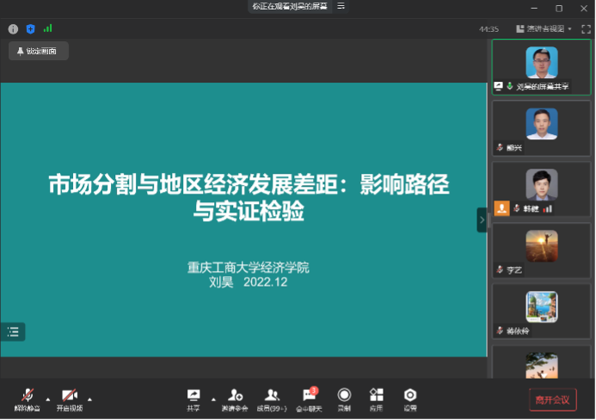
Task: Open the 演讲者视图 layout dropdown
Action: point(544,28)
